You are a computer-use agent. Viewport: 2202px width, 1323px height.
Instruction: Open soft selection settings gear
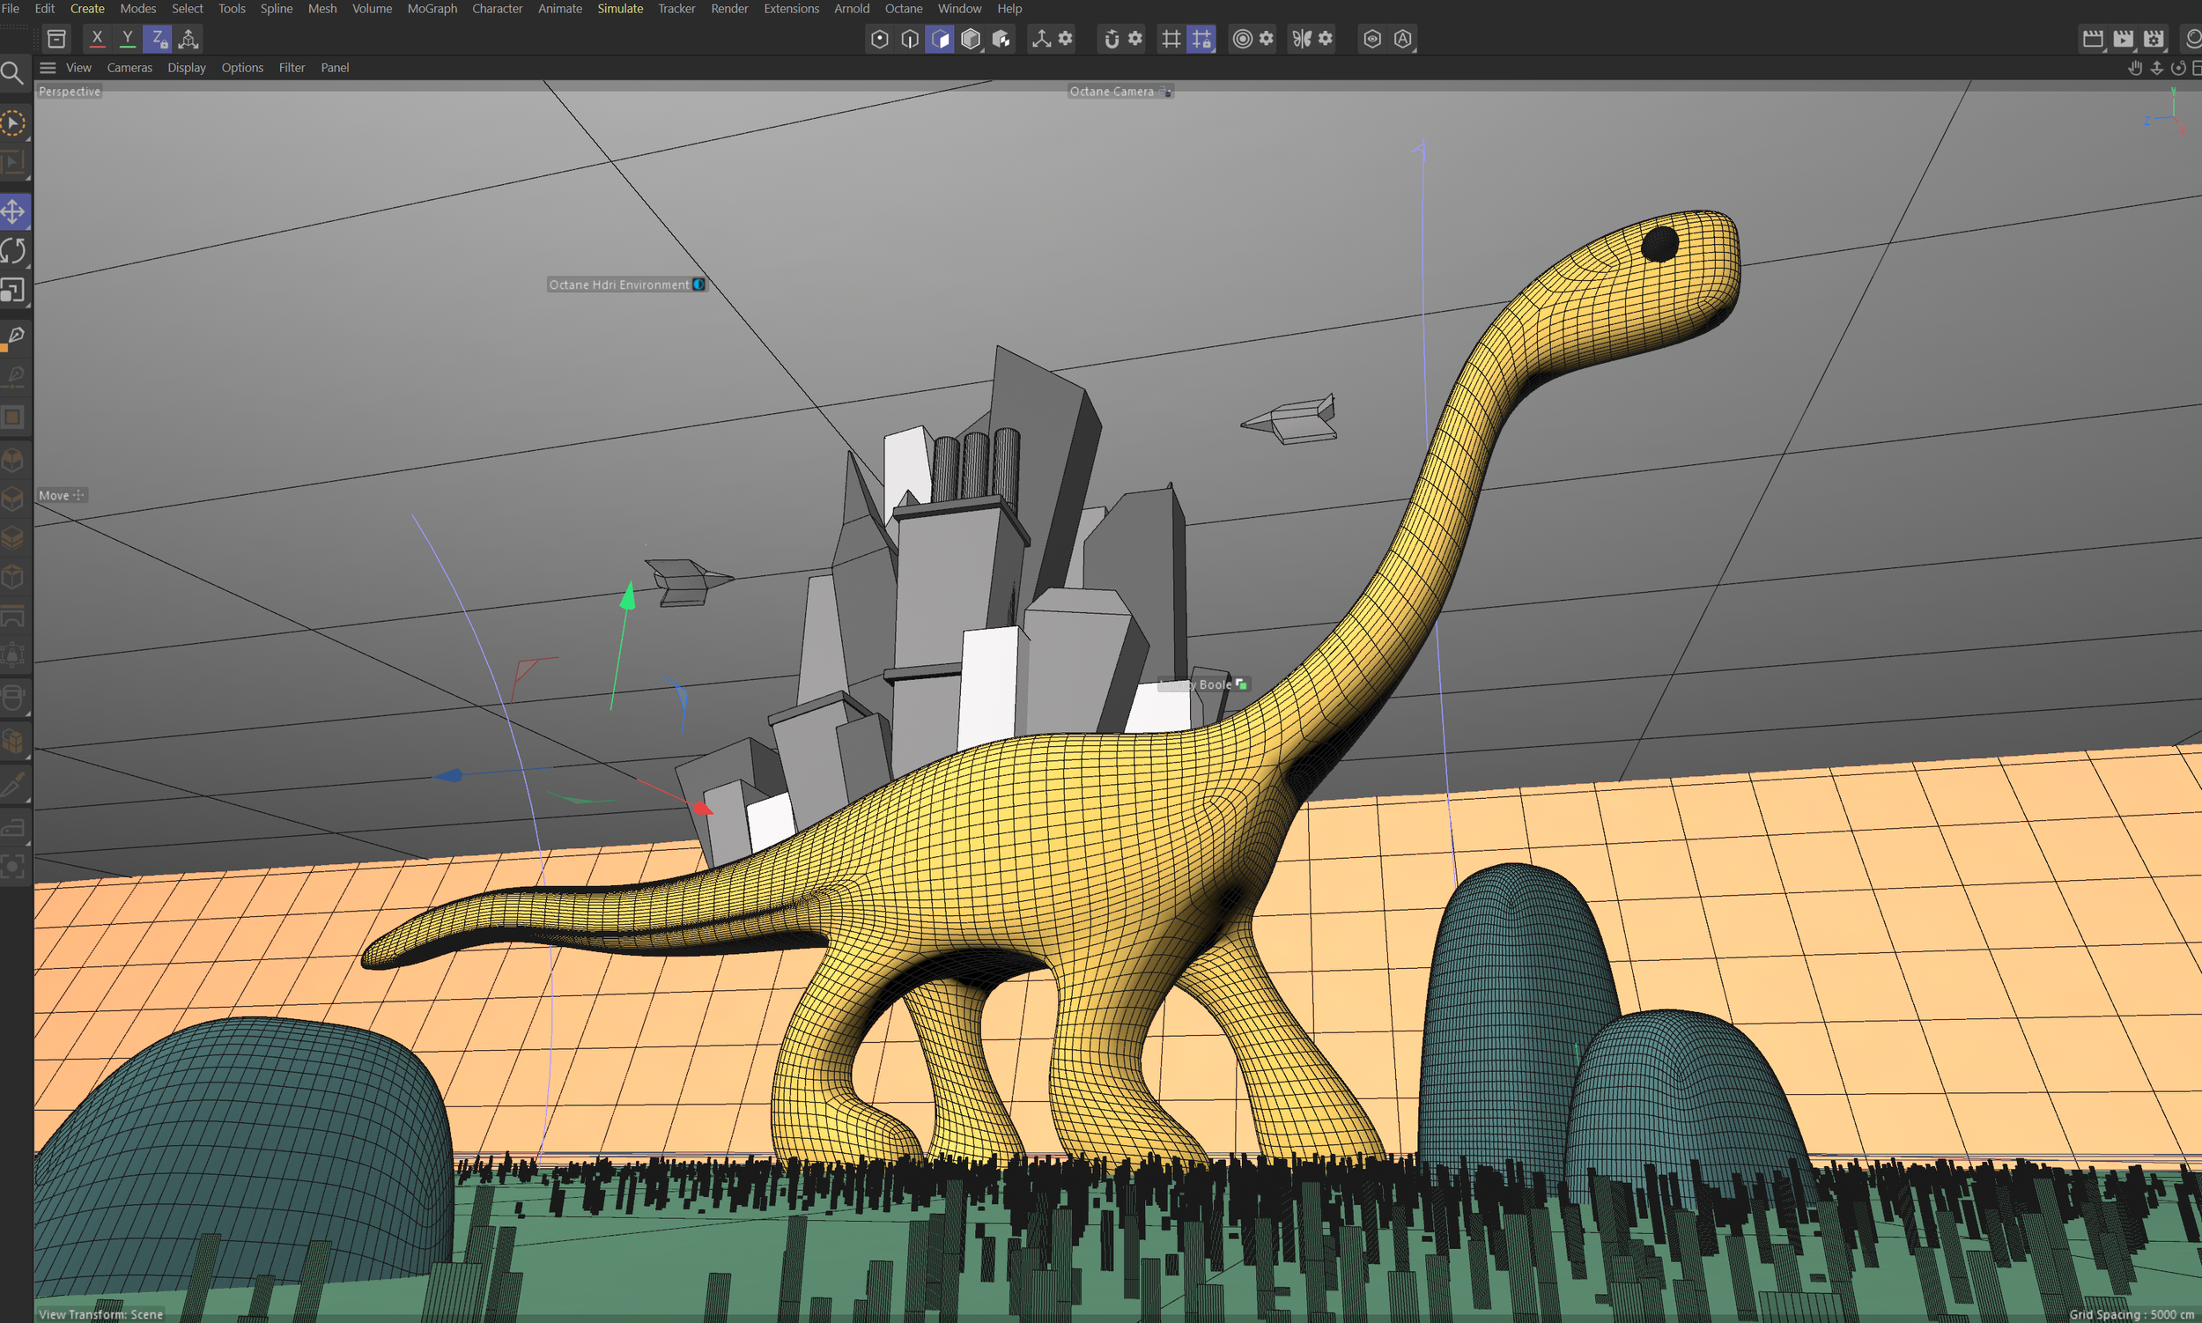(x=1266, y=39)
